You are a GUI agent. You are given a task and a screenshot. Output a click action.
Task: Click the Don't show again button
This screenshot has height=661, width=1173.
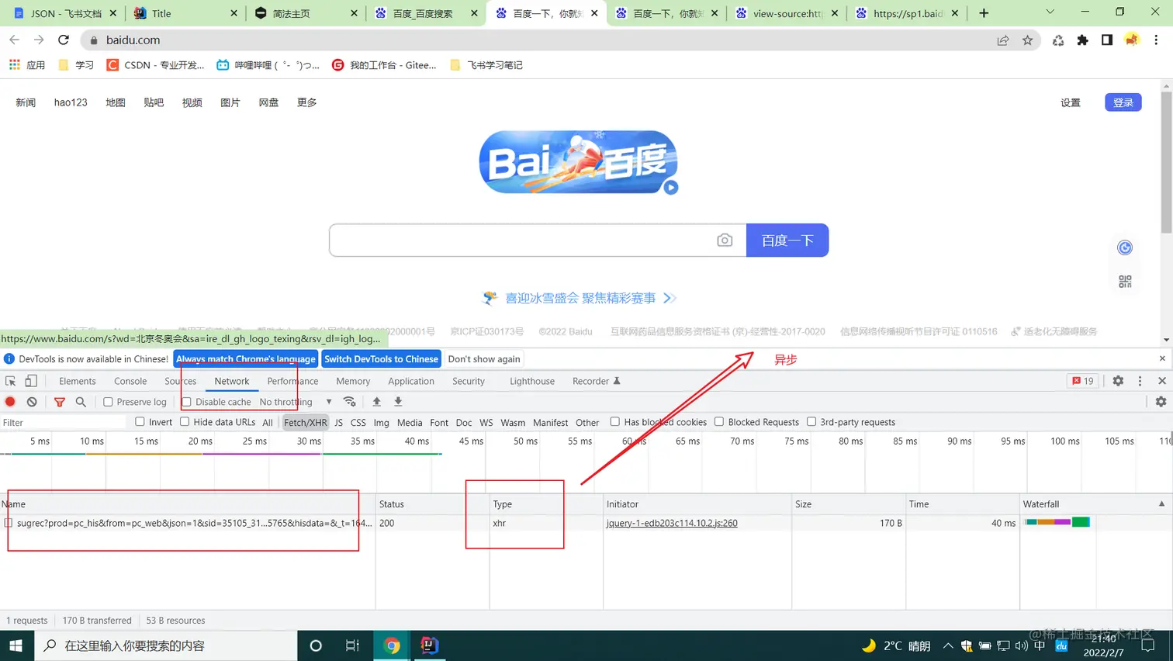point(484,359)
